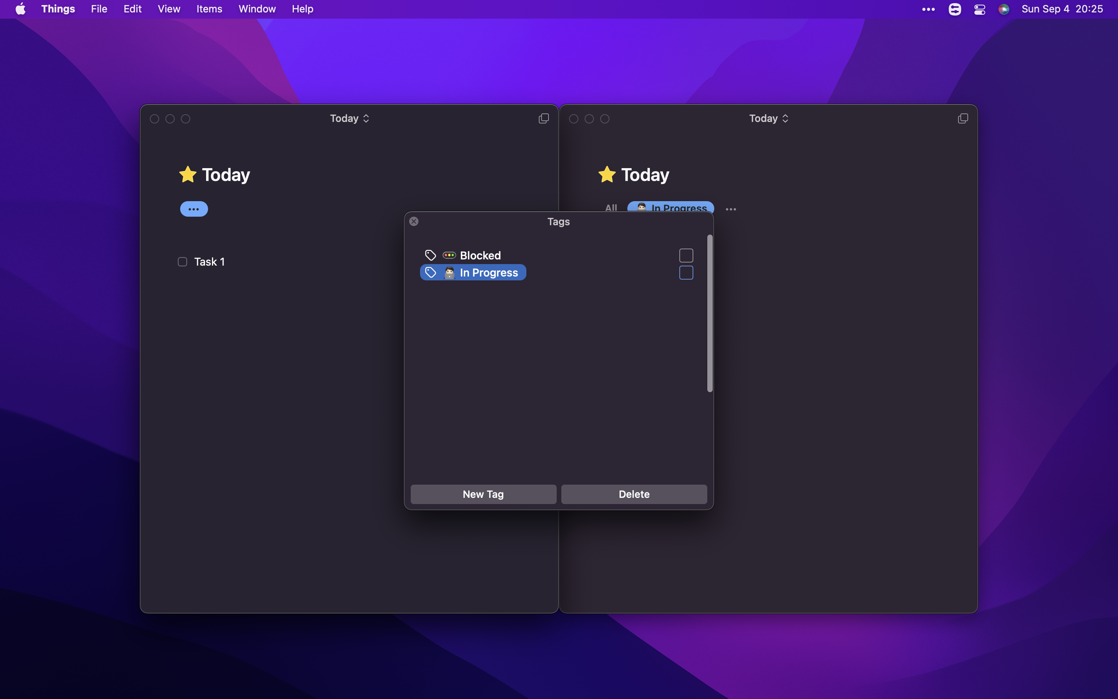Click new window icon in left window

[544, 118]
